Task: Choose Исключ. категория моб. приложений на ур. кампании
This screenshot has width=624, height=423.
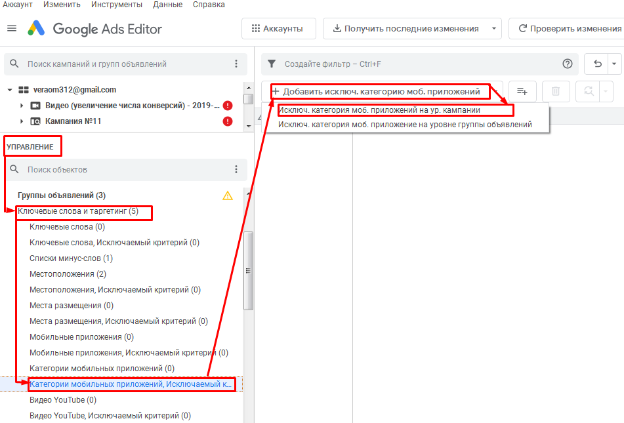Action: [379, 110]
